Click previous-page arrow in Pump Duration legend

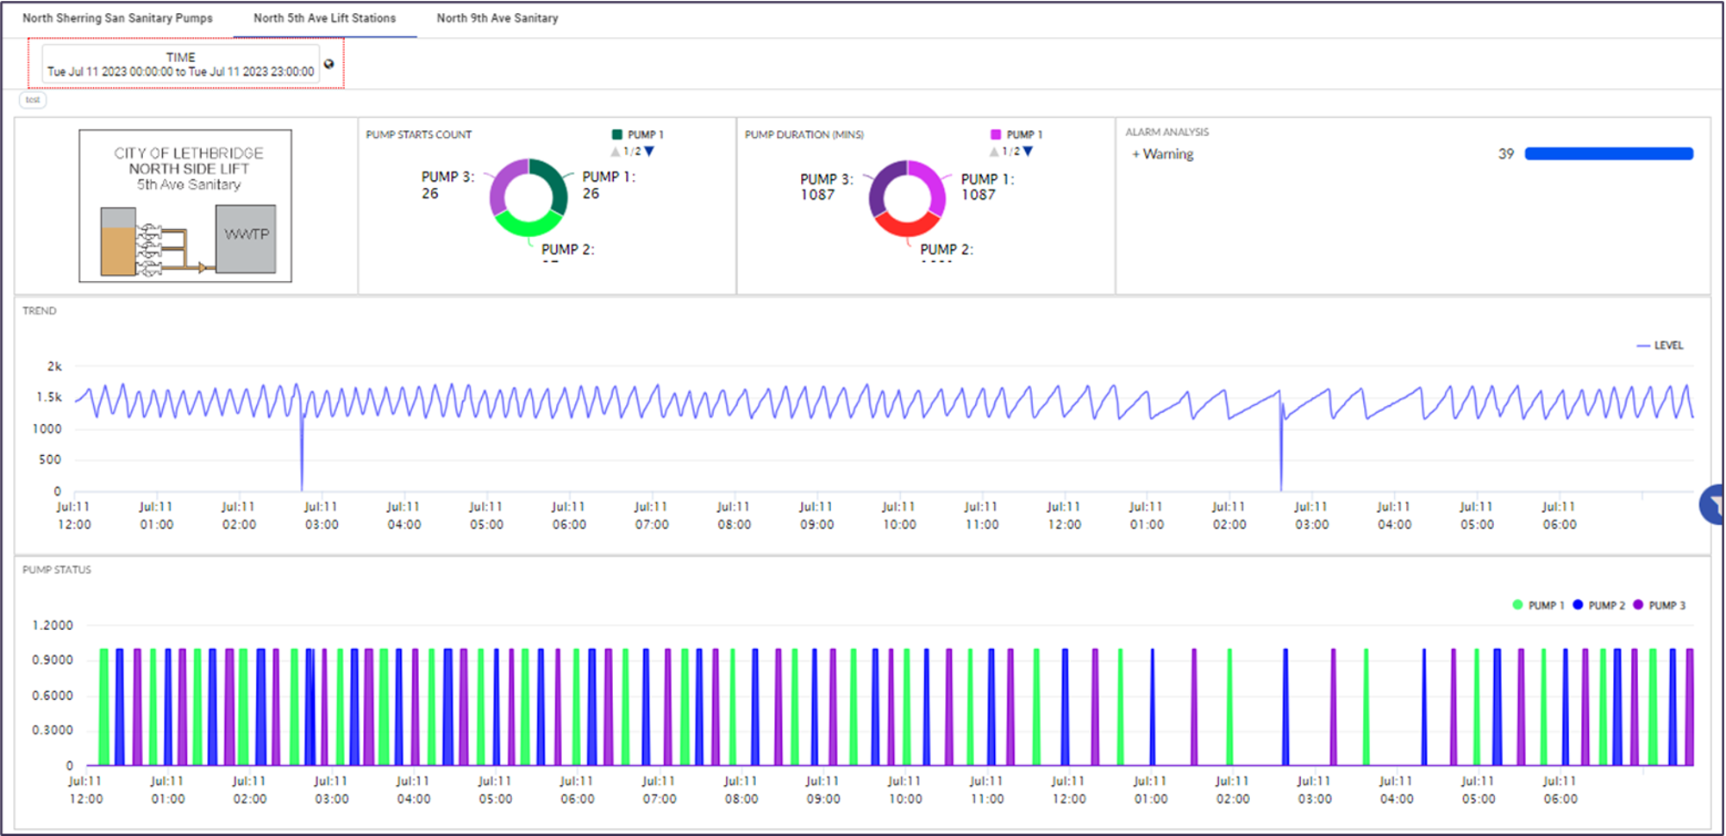(x=994, y=152)
